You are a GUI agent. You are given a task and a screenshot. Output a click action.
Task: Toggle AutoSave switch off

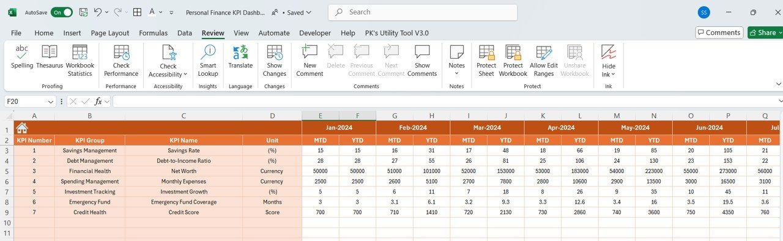tap(61, 12)
